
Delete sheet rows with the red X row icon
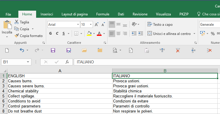pyautogui.click(x=209, y=50)
